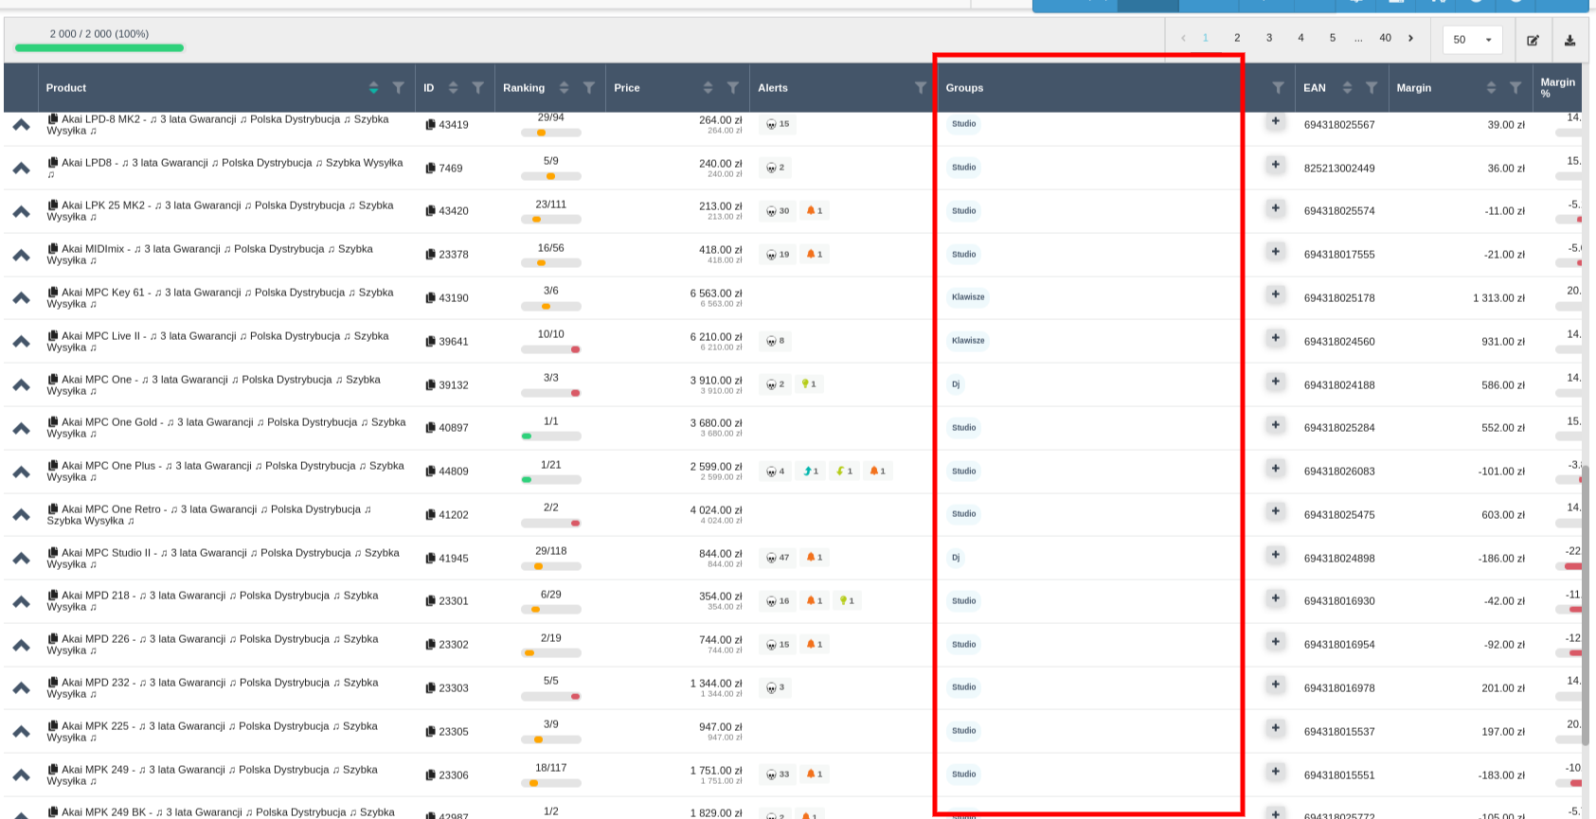Go to page 4 in pagination

click(1300, 38)
